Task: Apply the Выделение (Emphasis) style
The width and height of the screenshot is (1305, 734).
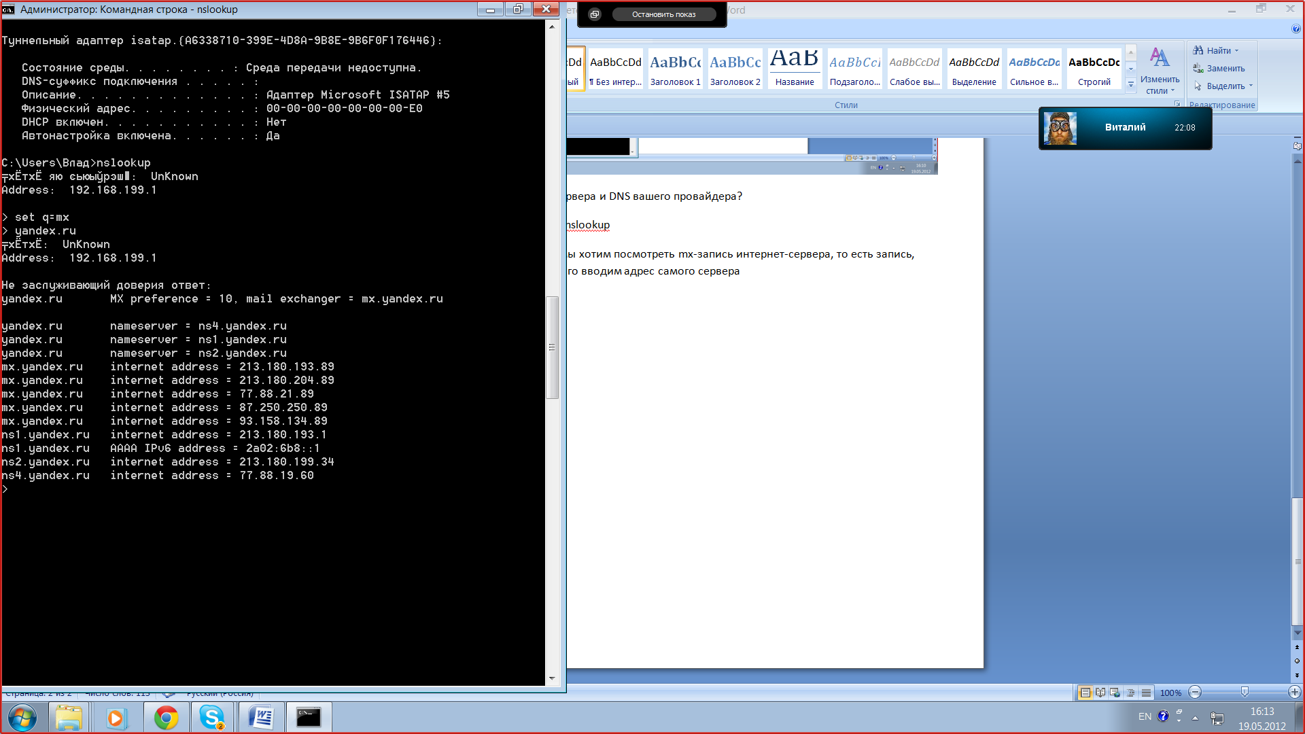Action: pyautogui.click(x=974, y=69)
